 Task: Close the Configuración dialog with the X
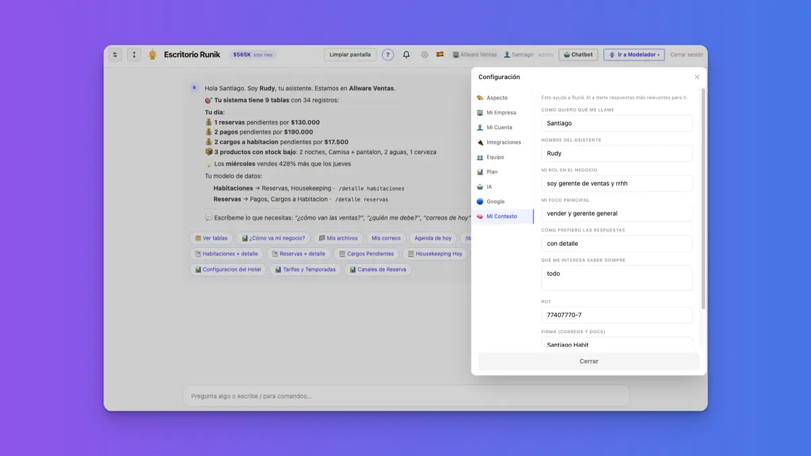[697, 77]
